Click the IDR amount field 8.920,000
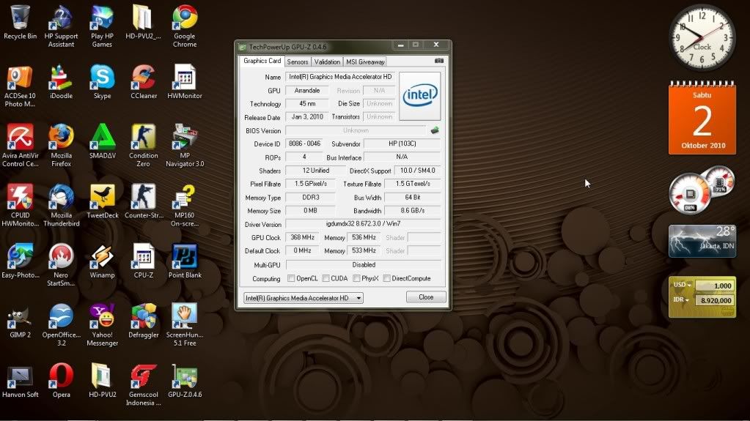The height and width of the screenshot is (421, 750). coord(714,300)
